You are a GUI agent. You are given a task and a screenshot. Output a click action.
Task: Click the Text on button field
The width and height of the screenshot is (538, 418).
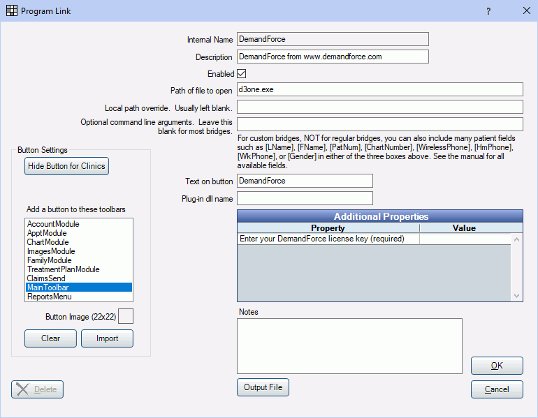305,181
